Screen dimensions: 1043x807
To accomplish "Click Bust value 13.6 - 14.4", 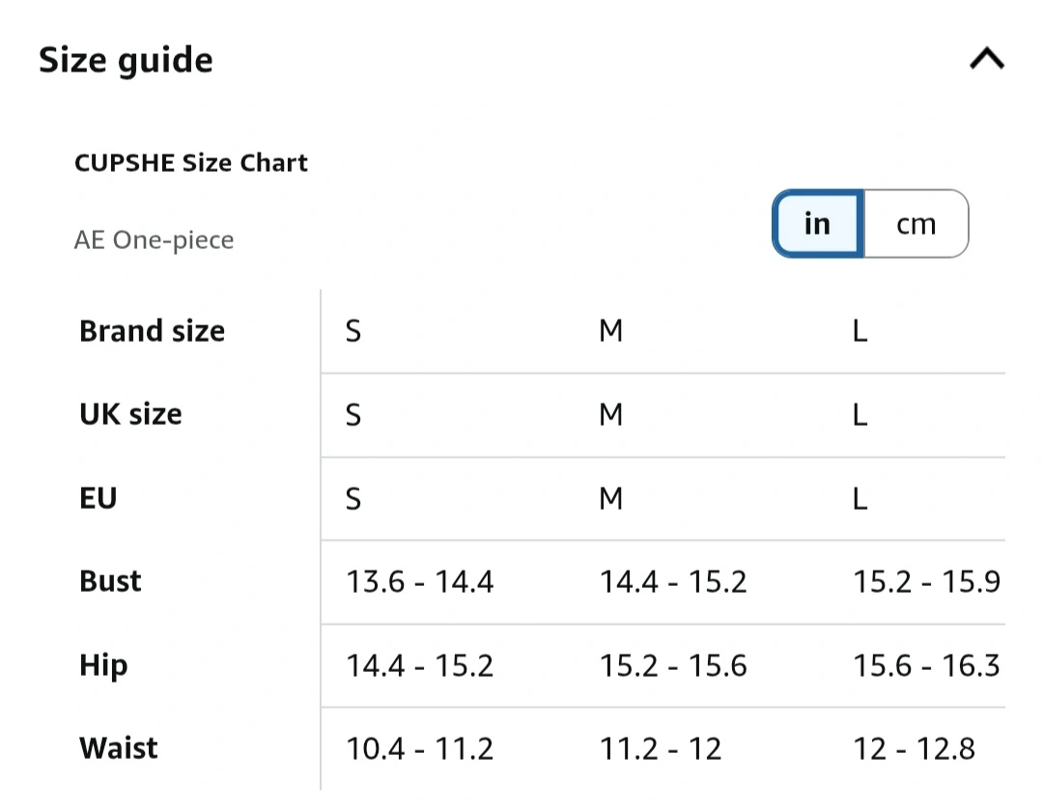I will coord(420,582).
